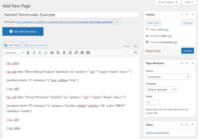Align text left
This screenshot has width=198, height=139.
point(58,53)
